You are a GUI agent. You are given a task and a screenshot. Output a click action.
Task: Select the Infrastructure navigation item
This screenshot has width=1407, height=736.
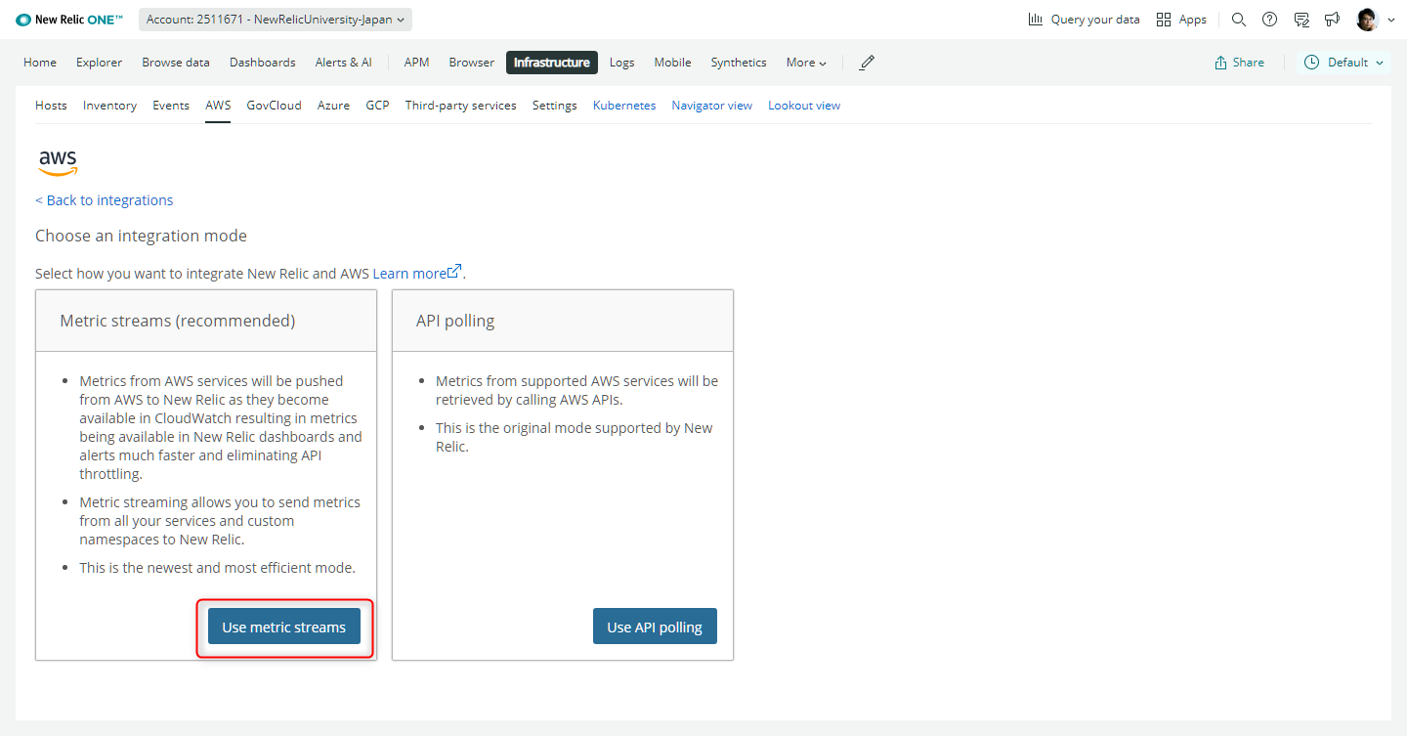pos(552,63)
